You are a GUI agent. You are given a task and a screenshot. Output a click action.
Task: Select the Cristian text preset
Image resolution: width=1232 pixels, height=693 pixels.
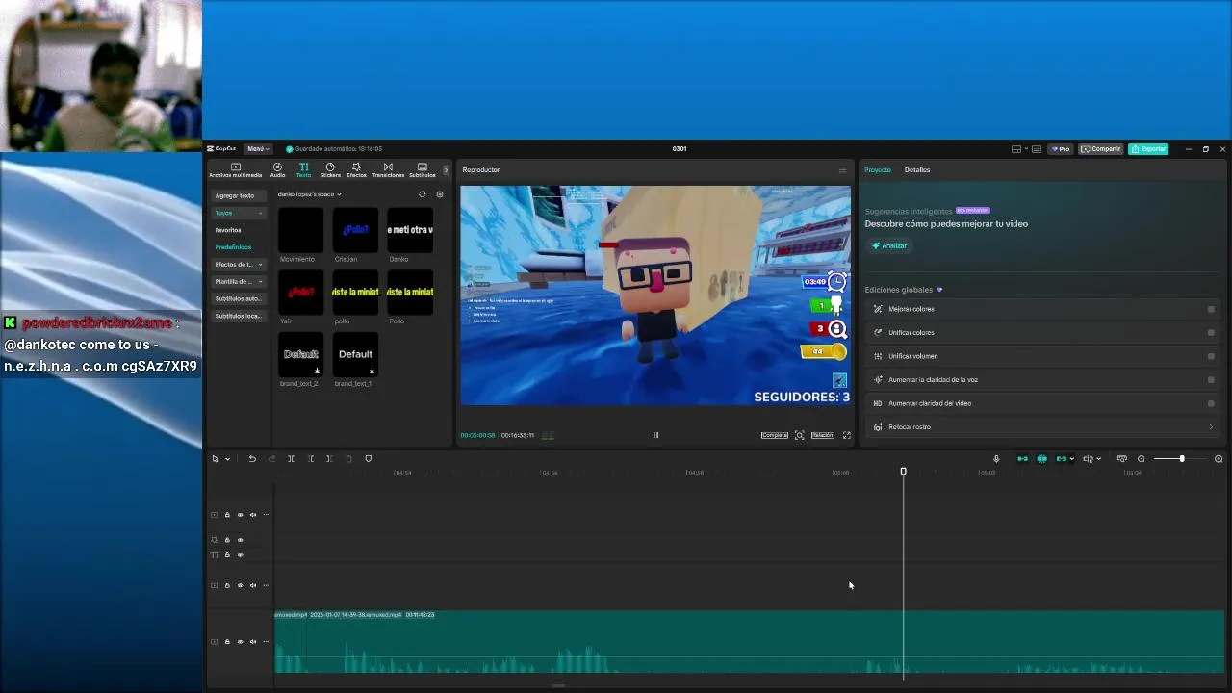355,230
